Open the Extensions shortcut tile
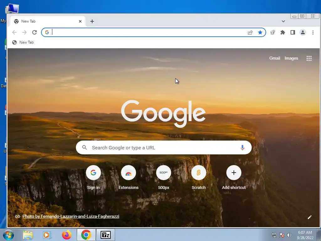Image resolution: width=321 pixels, height=241 pixels. point(128,178)
